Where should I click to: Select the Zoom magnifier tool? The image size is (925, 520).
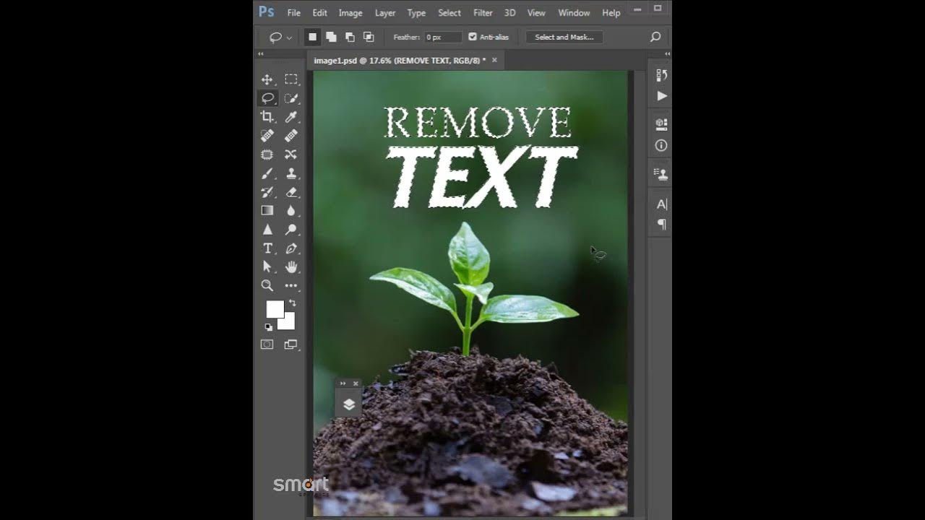[267, 286]
